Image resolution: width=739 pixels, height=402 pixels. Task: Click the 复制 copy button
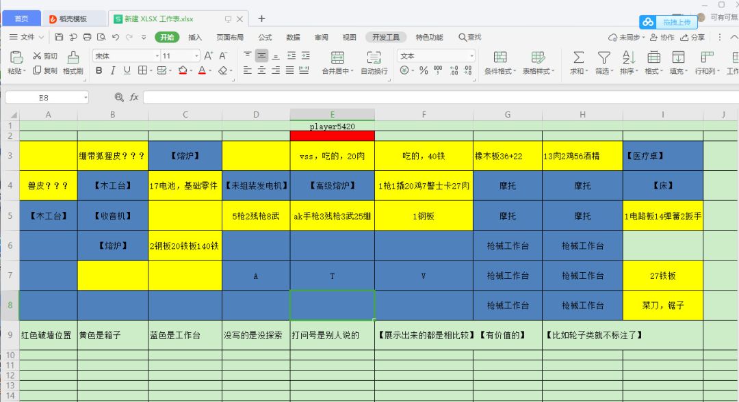(44, 70)
